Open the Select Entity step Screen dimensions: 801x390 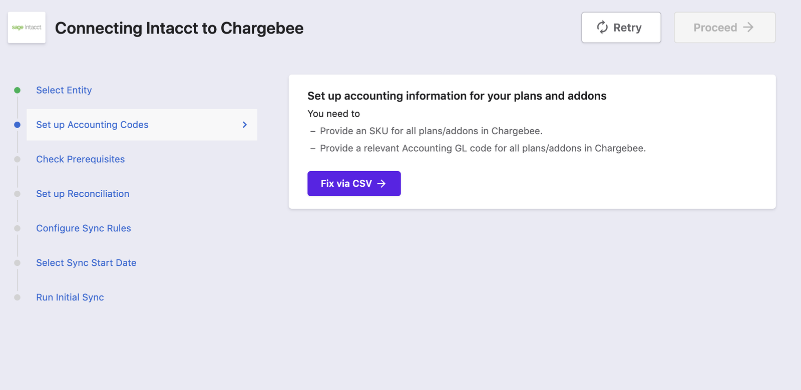pyautogui.click(x=64, y=90)
